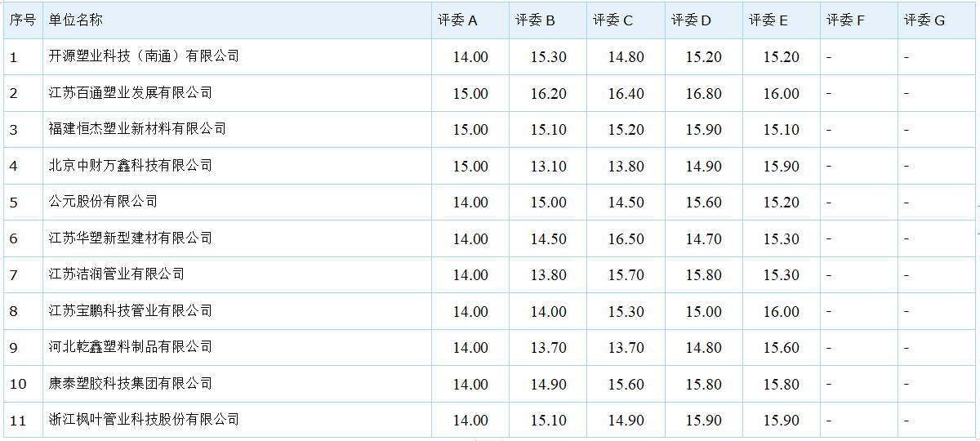This screenshot has width=980, height=441.
Task: Select the 评委 A column header
Action: pyautogui.click(x=457, y=20)
